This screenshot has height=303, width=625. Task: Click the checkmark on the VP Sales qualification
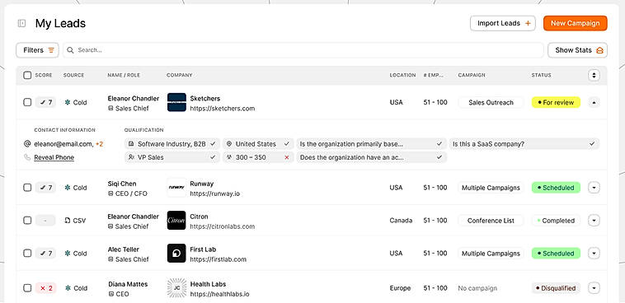point(213,157)
